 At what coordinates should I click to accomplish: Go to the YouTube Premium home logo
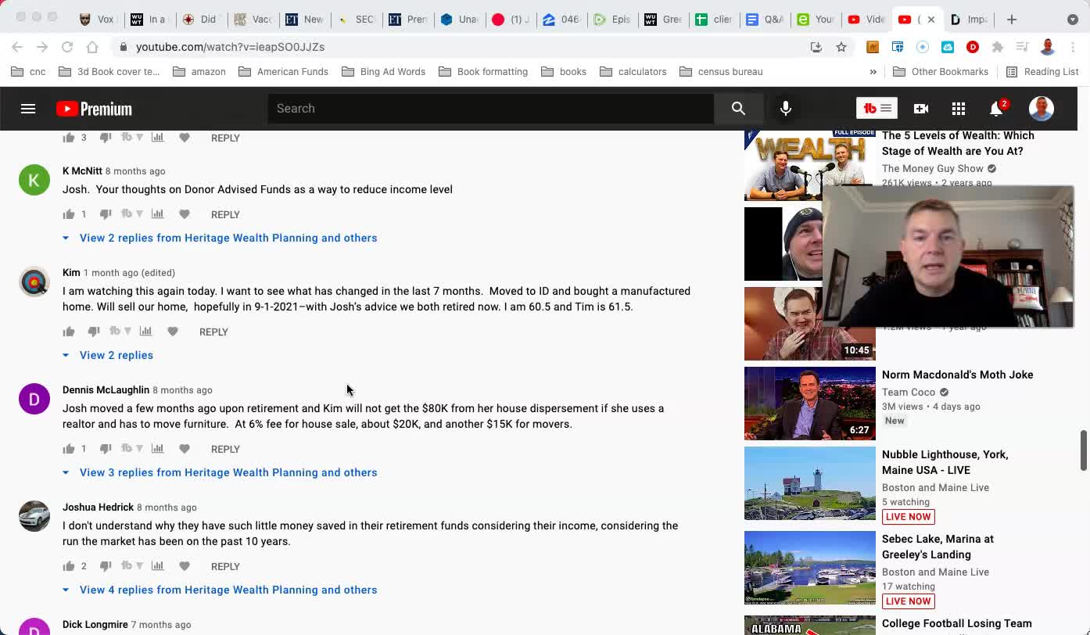click(x=94, y=109)
